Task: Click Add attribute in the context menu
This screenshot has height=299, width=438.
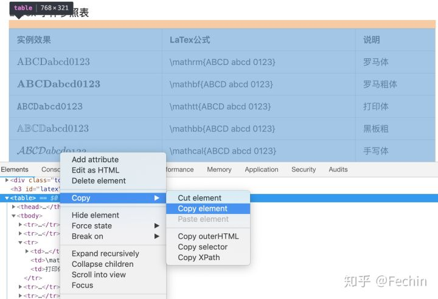Action: [113, 159]
